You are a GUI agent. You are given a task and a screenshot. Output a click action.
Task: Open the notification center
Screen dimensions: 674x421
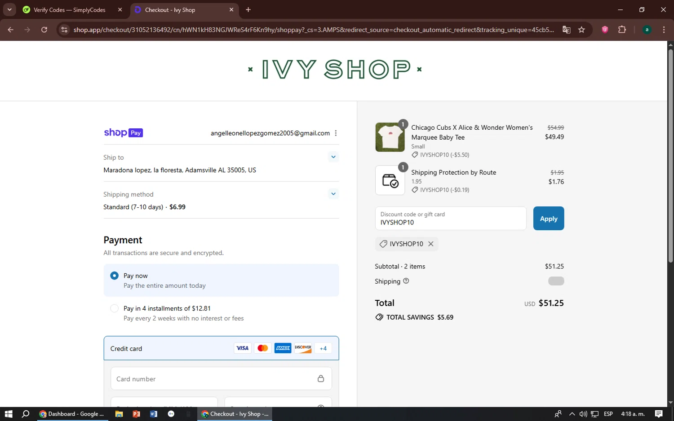click(x=659, y=414)
